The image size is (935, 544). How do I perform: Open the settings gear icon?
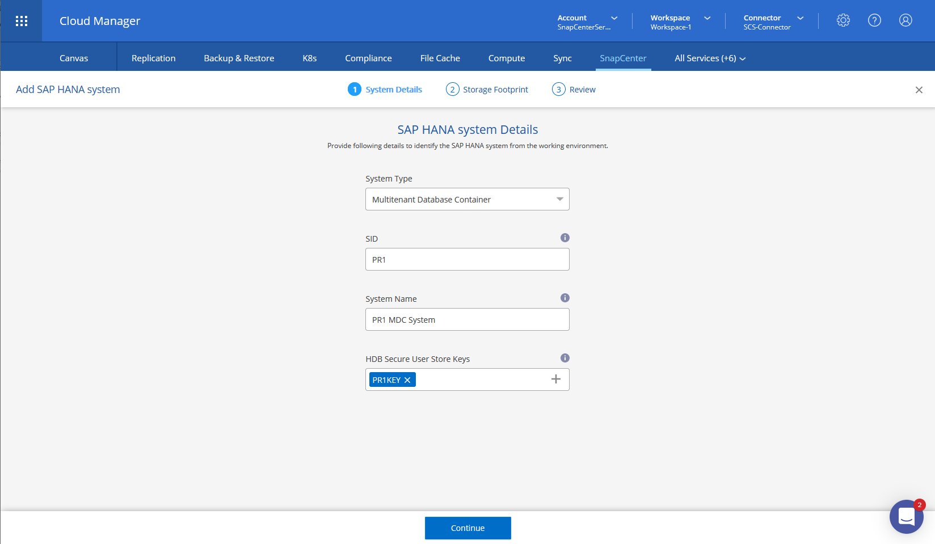coord(843,20)
